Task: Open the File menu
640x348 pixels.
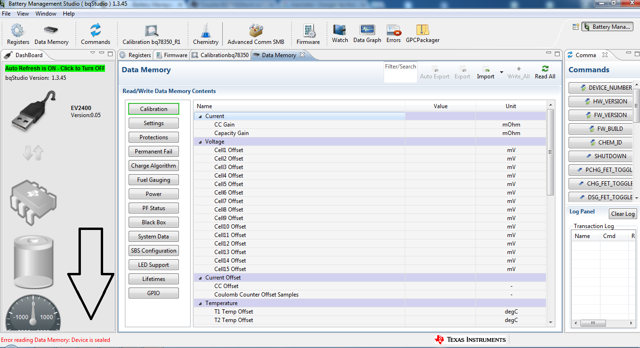Action: [x=6, y=14]
